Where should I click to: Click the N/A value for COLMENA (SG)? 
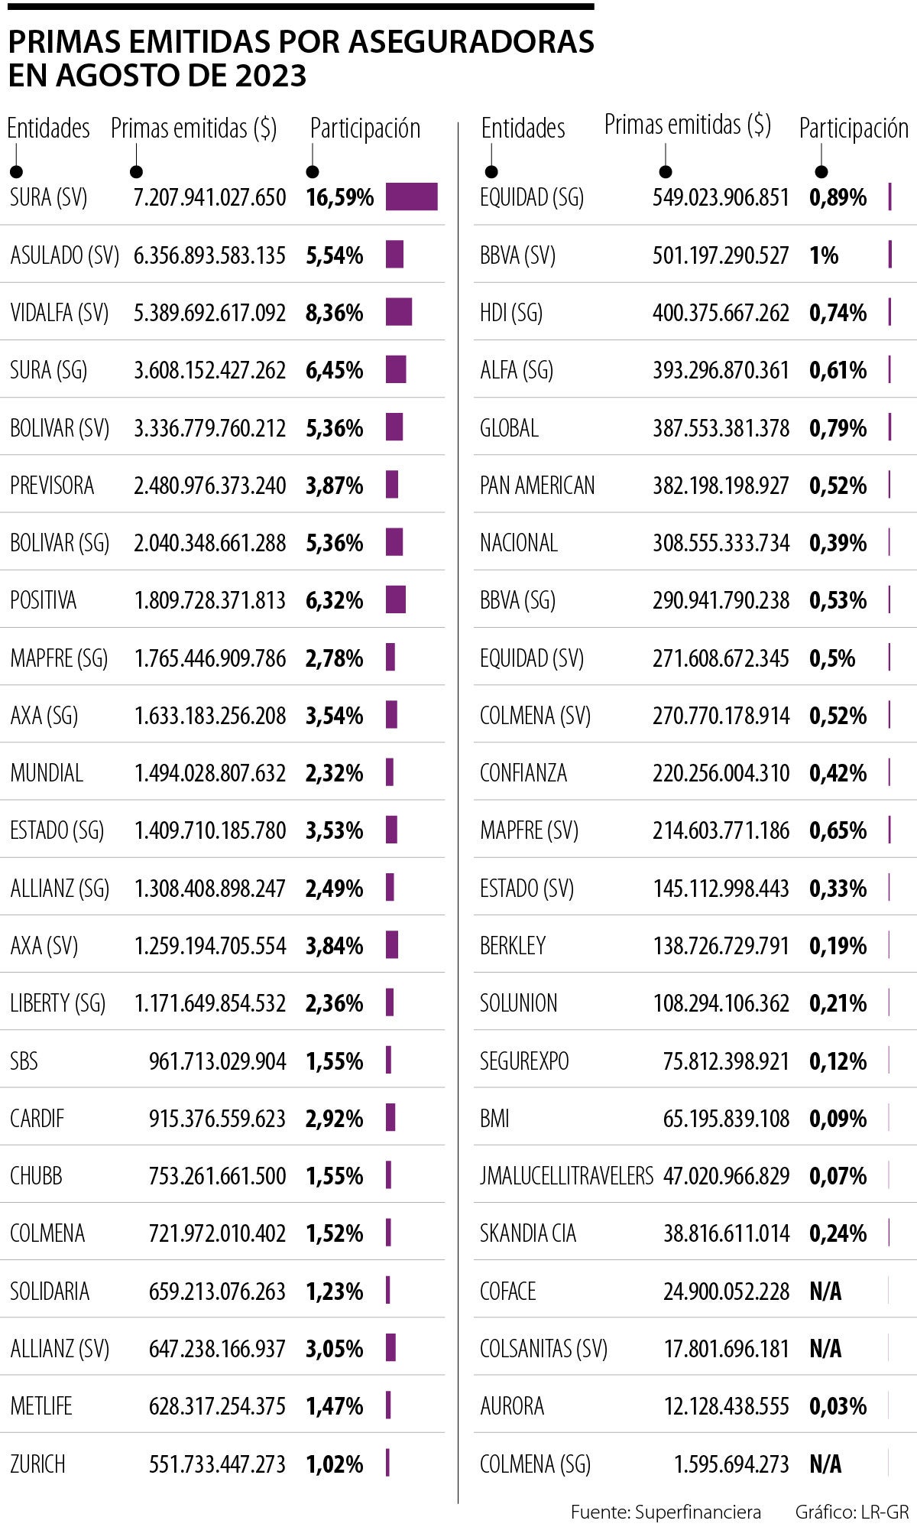coord(825,1464)
